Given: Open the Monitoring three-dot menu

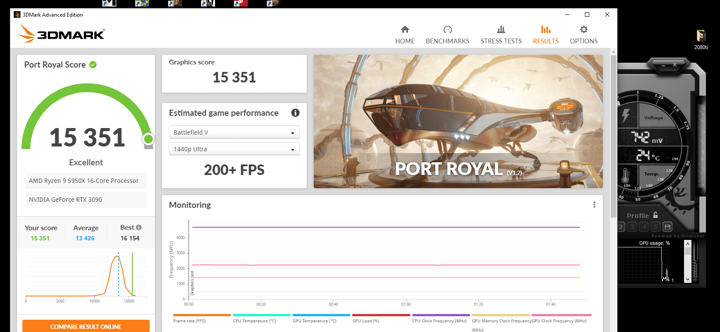Looking at the screenshot, I should click(x=594, y=205).
